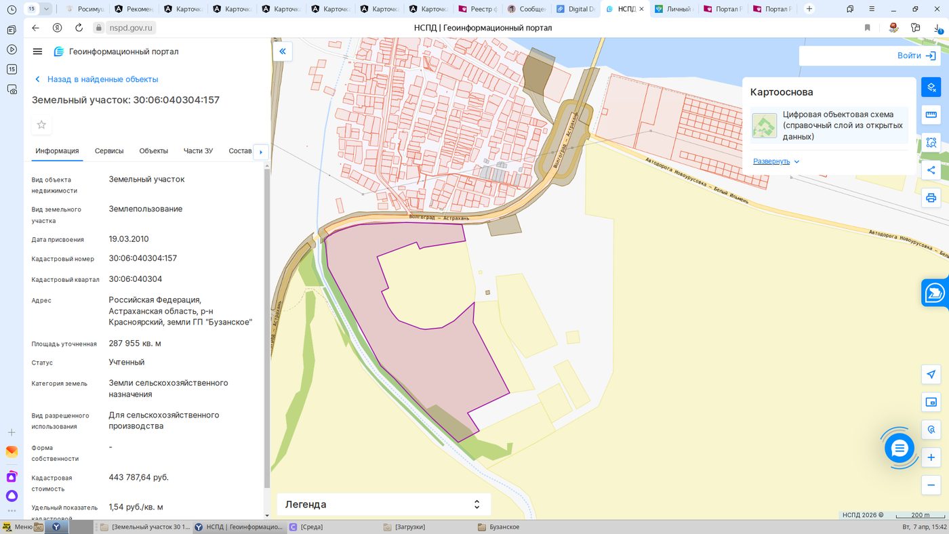Open the Бузанское folder from taskbar

pos(499,527)
